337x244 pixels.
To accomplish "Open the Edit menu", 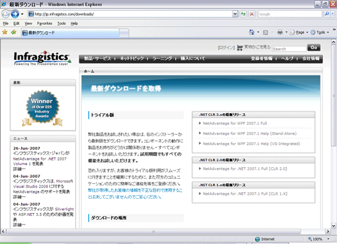I will 16,24.
